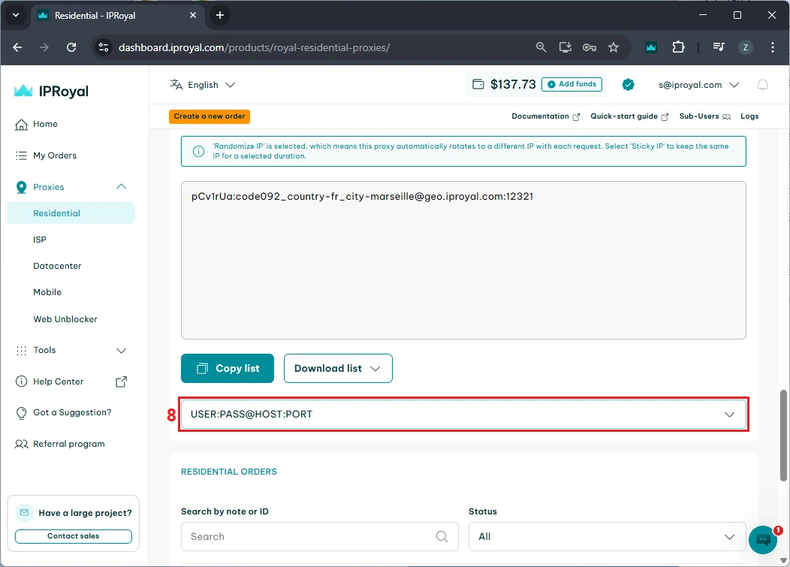Open the Status filter dropdown
790x567 pixels.
pos(607,536)
